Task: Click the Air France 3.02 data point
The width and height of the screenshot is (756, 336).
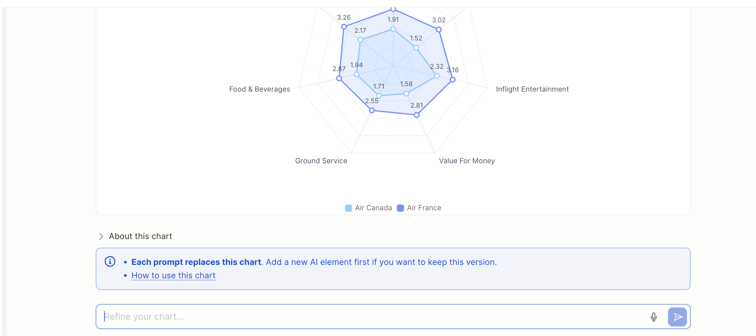Action: pyautogui.click(x=439, y=29)
